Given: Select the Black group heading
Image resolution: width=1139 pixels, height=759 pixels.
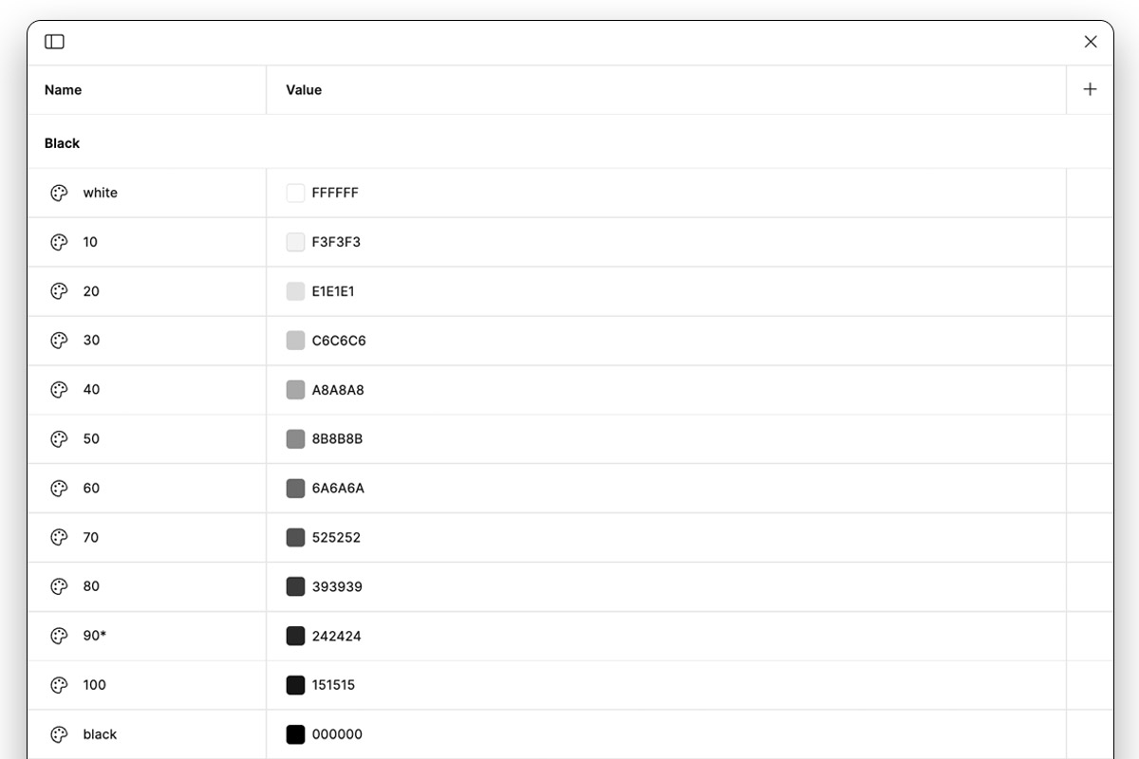Looking at the screenshot, I should 62,143.
